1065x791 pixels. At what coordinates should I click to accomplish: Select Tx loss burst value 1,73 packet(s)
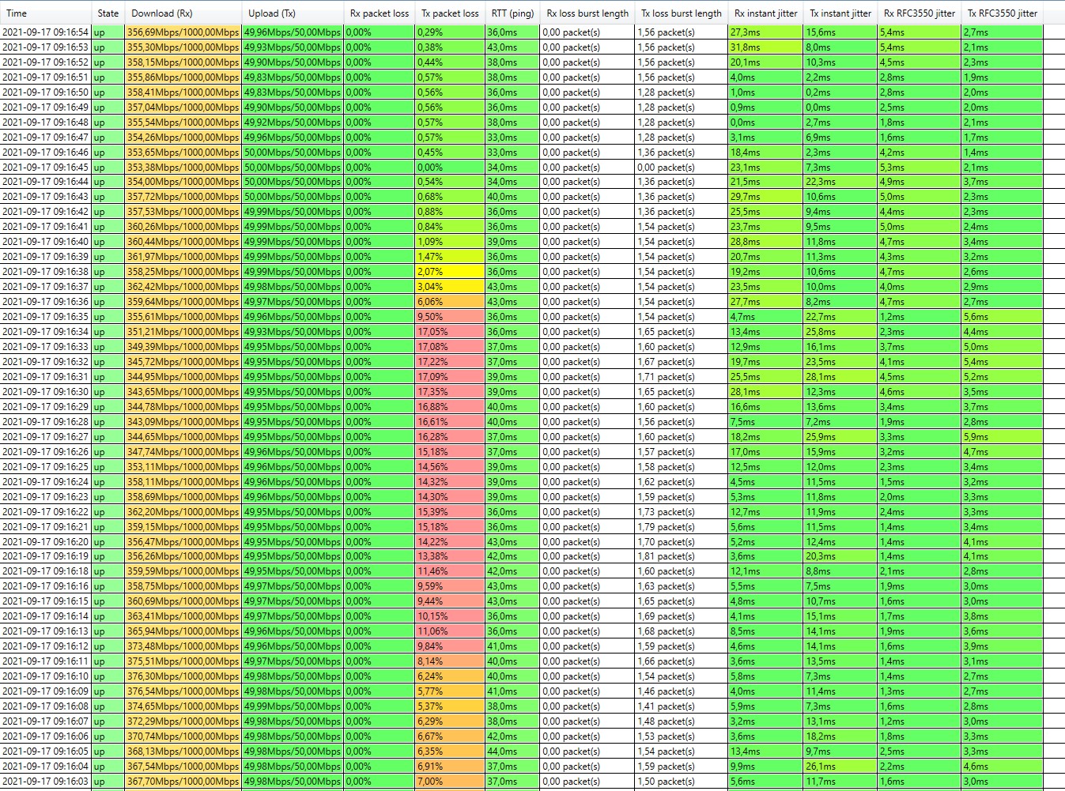(x=682, y=512)
